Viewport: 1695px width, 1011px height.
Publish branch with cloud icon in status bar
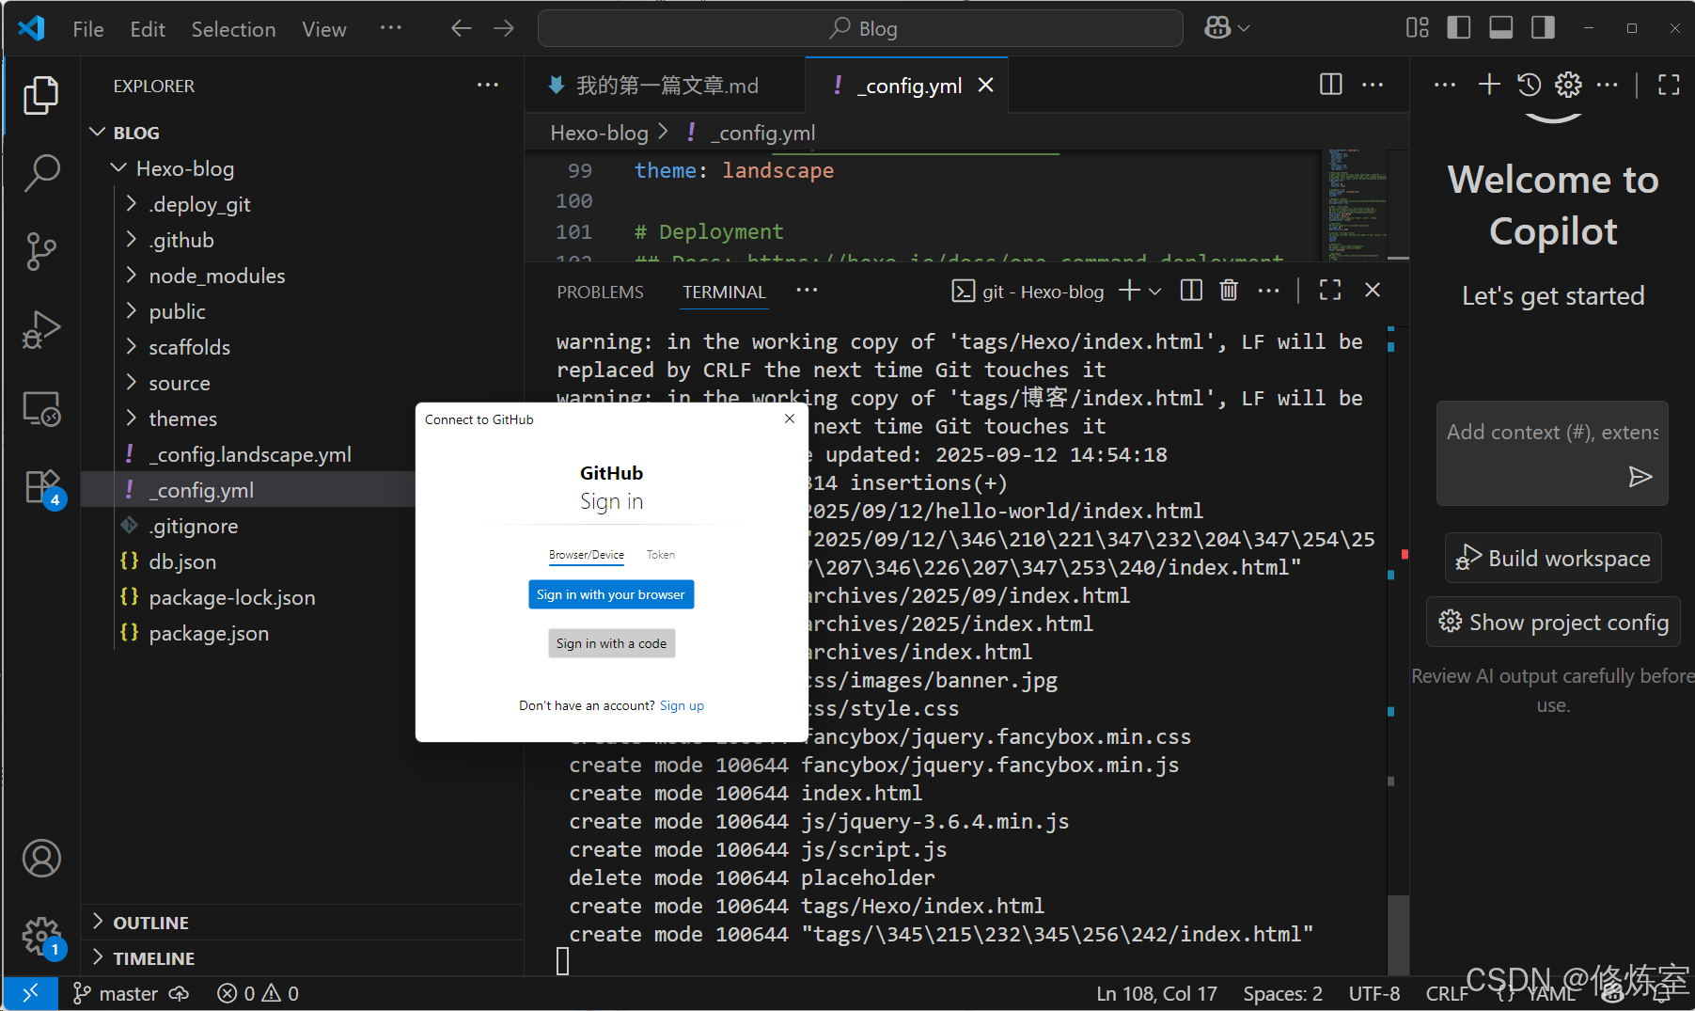point(179,993)
